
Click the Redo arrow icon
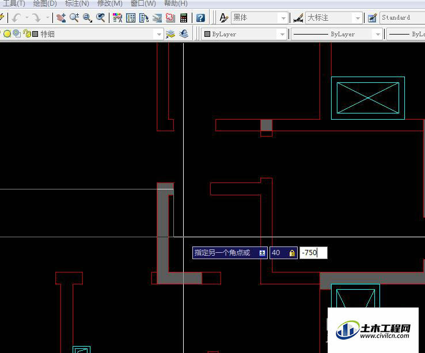click(36, 18)
